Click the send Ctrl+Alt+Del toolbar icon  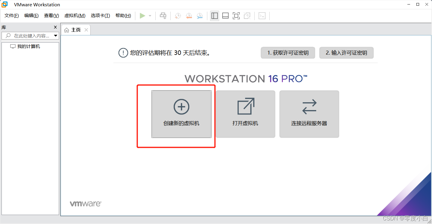pyautogui.click(x=163, y=16)
